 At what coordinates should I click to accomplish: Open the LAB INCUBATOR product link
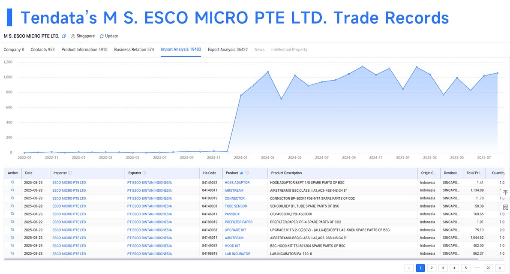coord(237,254)
